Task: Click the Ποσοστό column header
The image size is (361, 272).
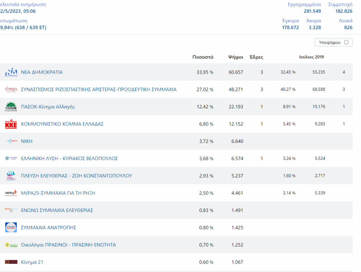Action: [x=203, y=57]
